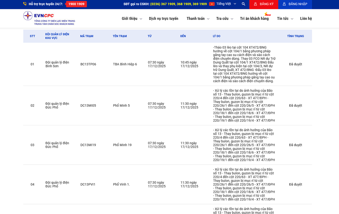Expand the Tin tức menu chevron
The width and height of the screenshot is (339, 214).
[x=292, y=19]
